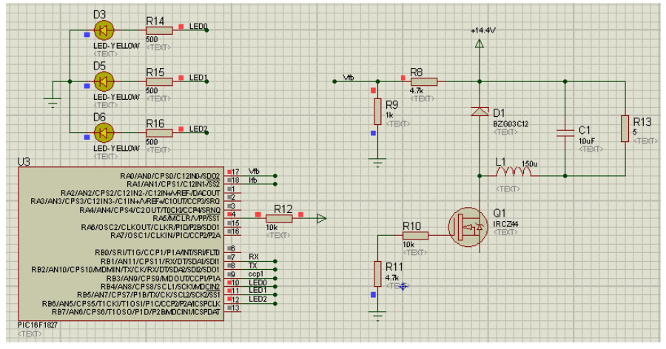Screen dimensions: 666x349
Task: Click the +14.4V power terminal arrow
Action: pos(480,44)
